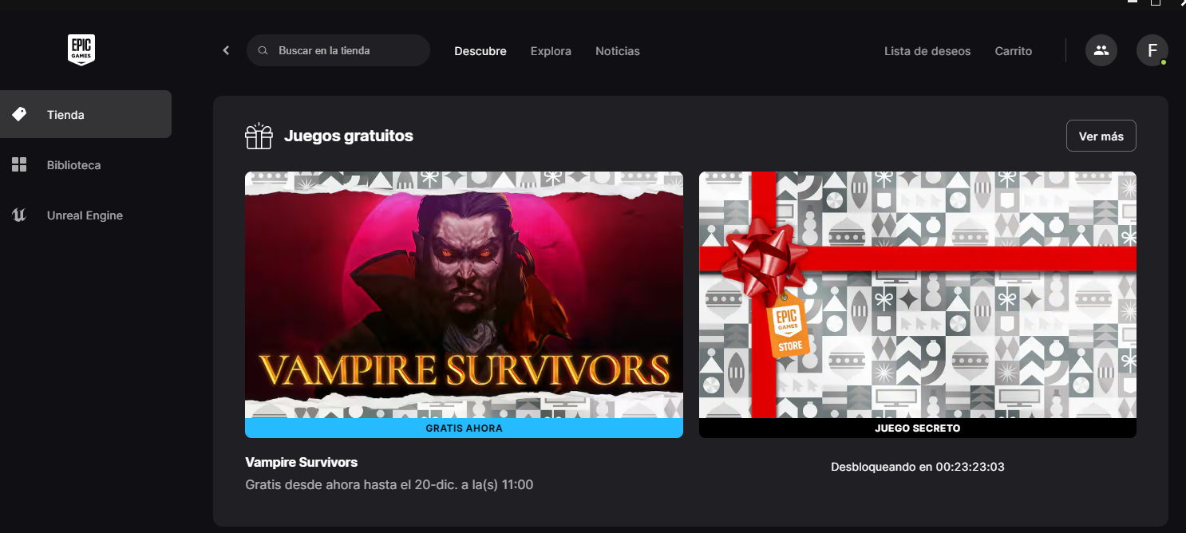Click the Vampire Survivors title text

(302, 462)
